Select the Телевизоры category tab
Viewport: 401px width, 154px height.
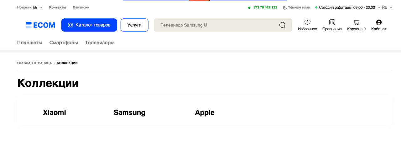pyautogui.click(x=100, y=42)
